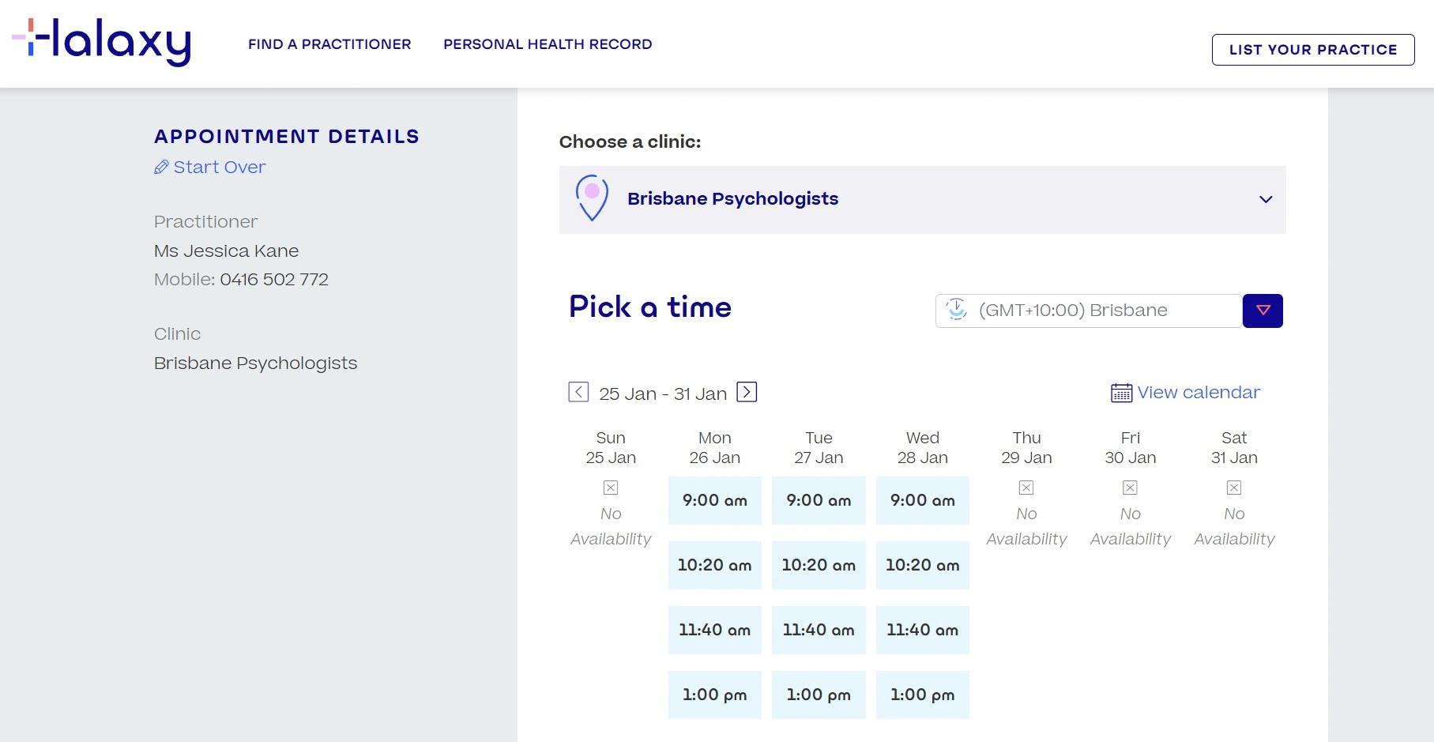This screenshot has width=1434, height=742.
Task: Click the crossed box under Thu 29 Jan
Action: click(x=1026, y=487)
